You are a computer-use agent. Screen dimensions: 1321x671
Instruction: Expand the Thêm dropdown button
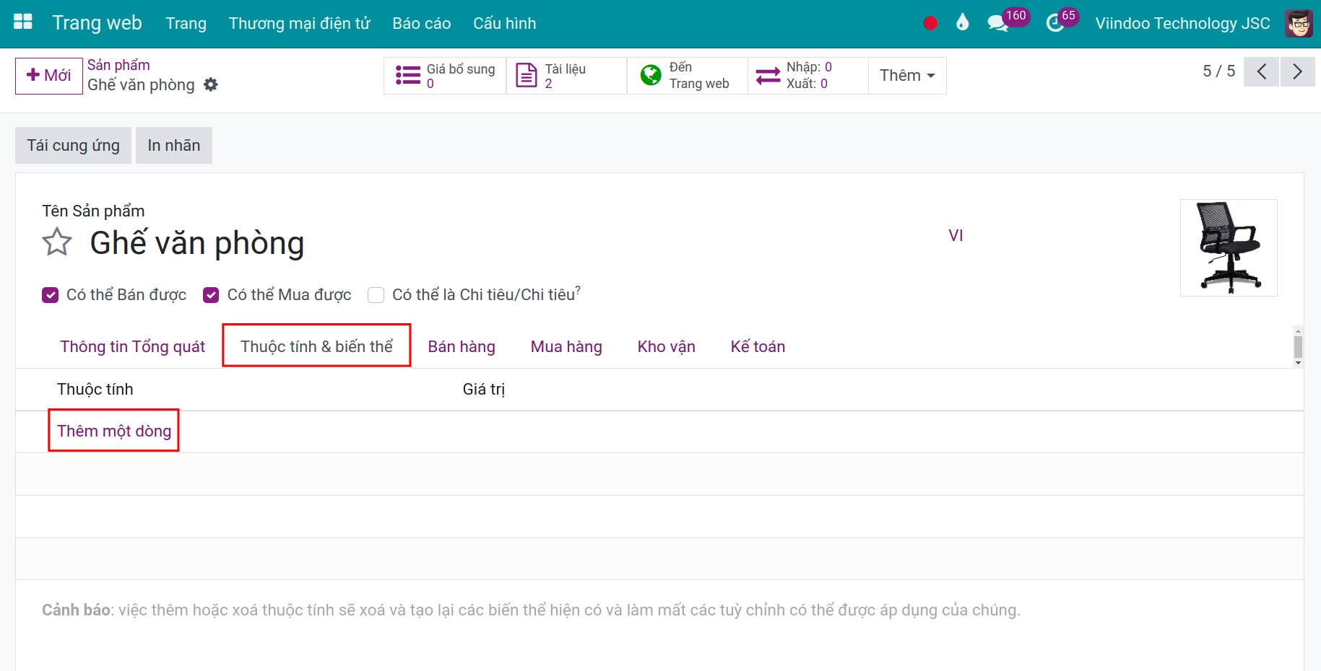tap(907, 75)
